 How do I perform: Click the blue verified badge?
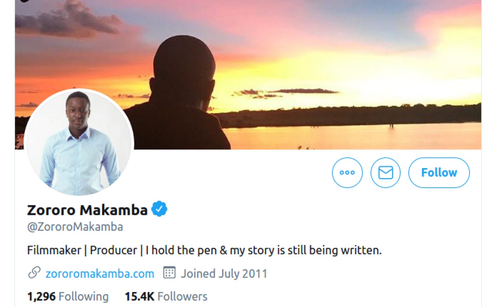click(159, 209)
